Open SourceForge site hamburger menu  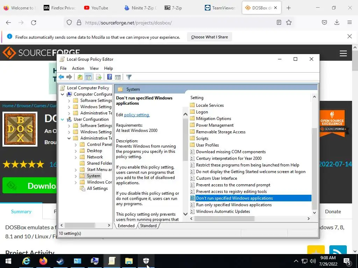(343, 53)
